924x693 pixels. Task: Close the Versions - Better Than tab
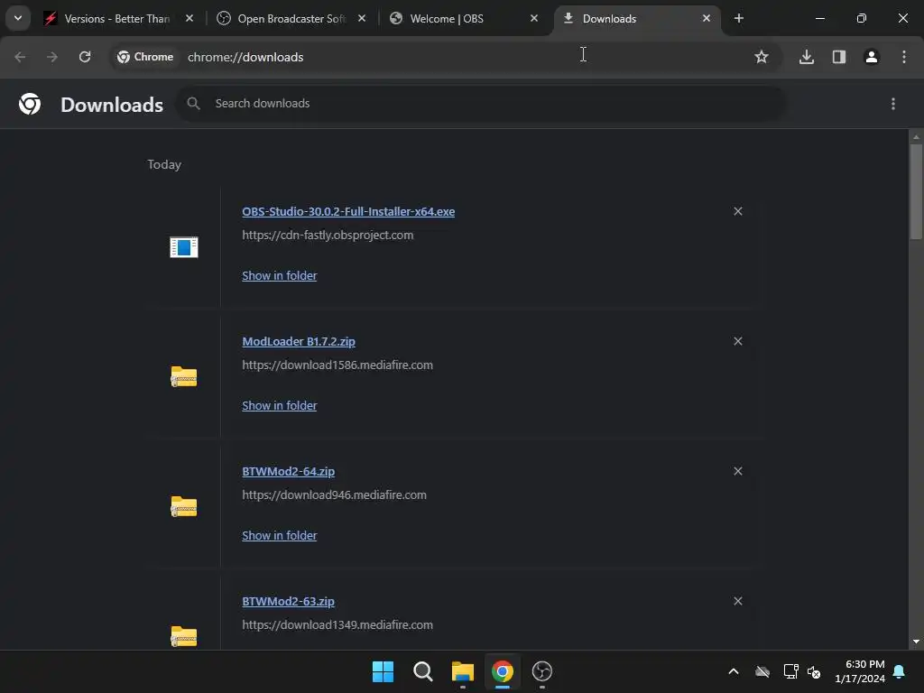(189, 18)
